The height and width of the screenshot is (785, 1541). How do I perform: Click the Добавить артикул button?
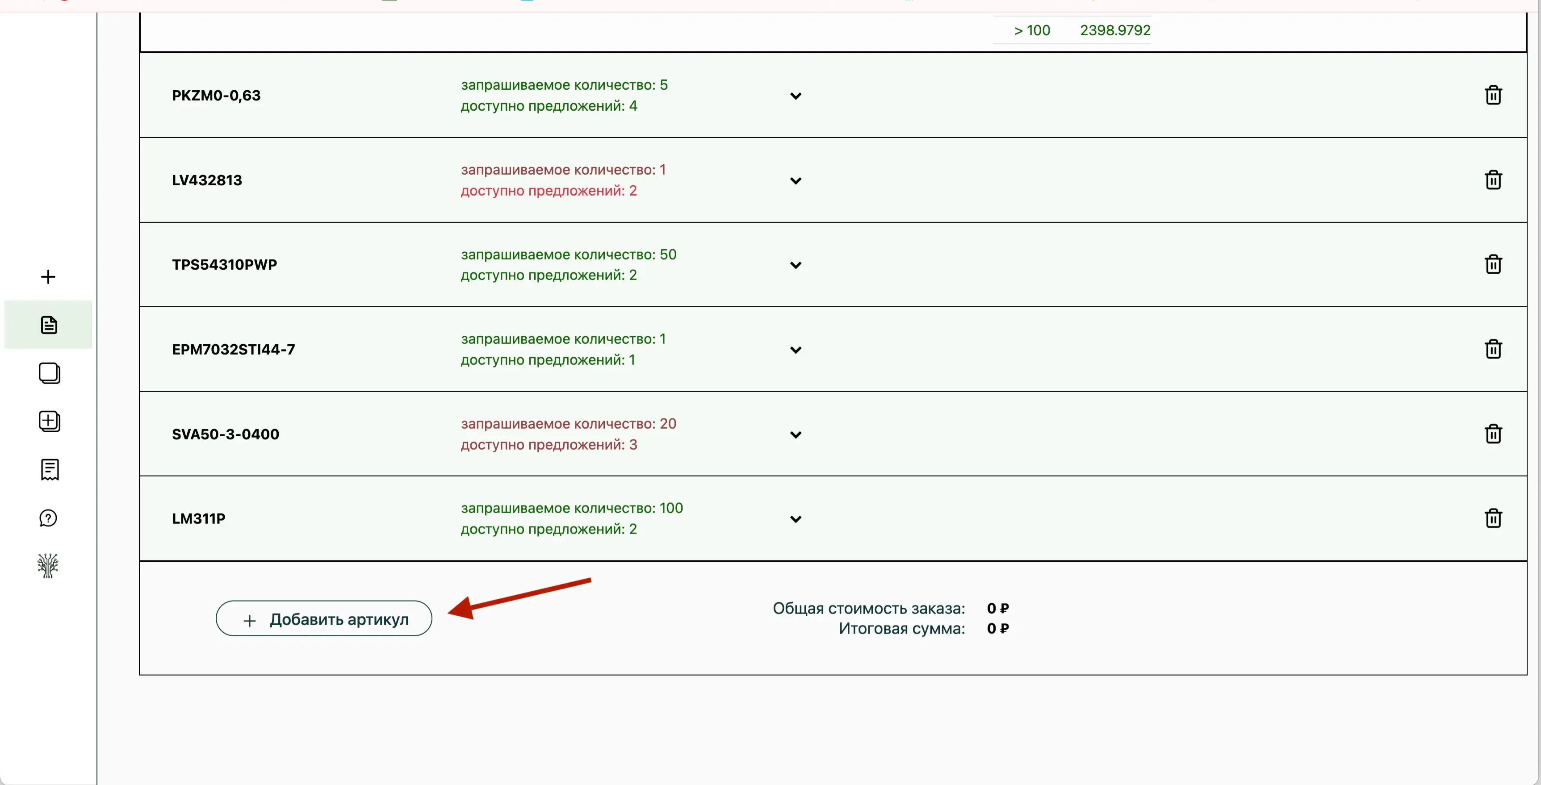pyautogui.click(x=324, y=619)
